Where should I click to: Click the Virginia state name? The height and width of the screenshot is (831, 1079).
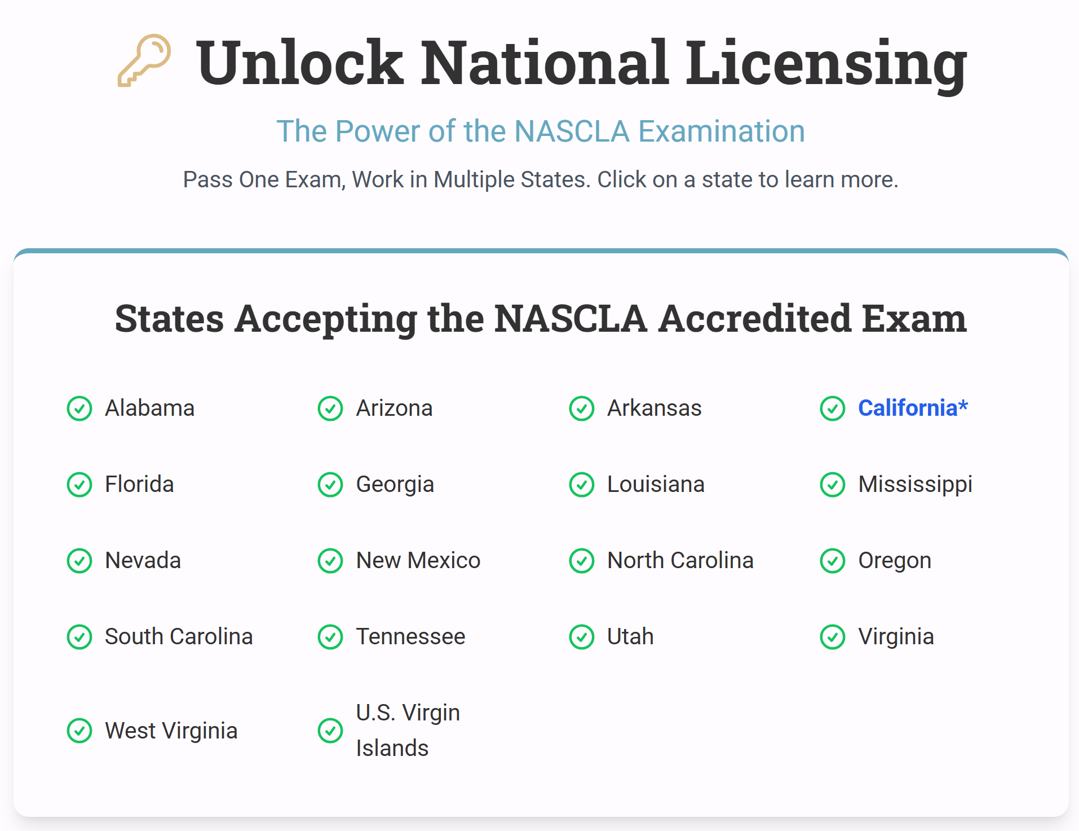coord(896,636)
